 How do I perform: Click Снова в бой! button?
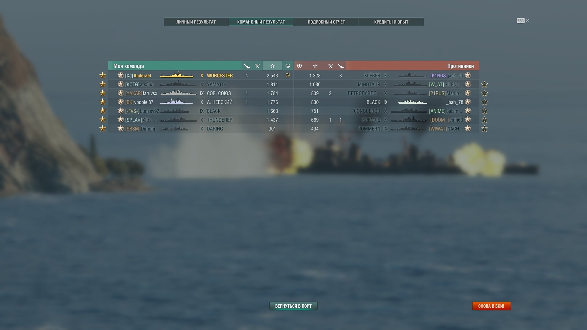(x=491, y=306)
